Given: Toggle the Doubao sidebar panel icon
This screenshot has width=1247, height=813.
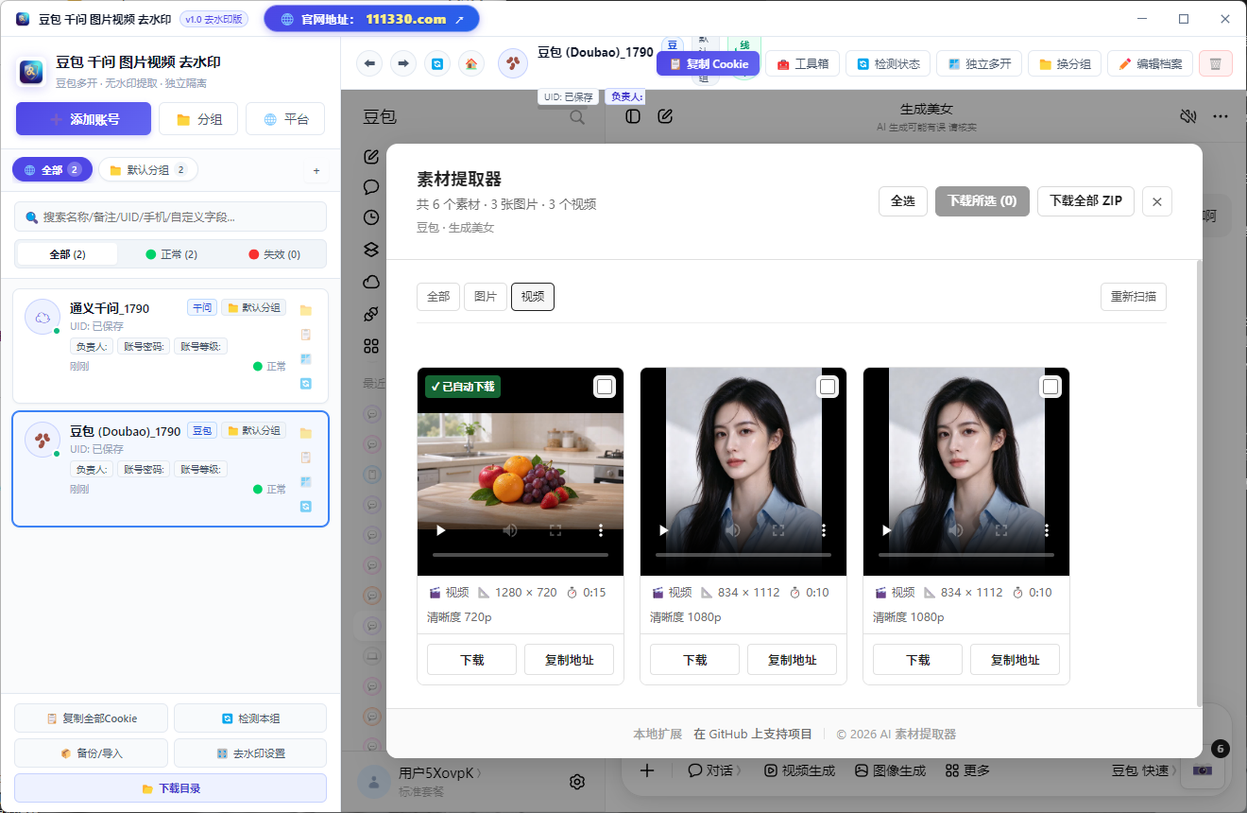Looking at the screenshot, I should [633, 116].
